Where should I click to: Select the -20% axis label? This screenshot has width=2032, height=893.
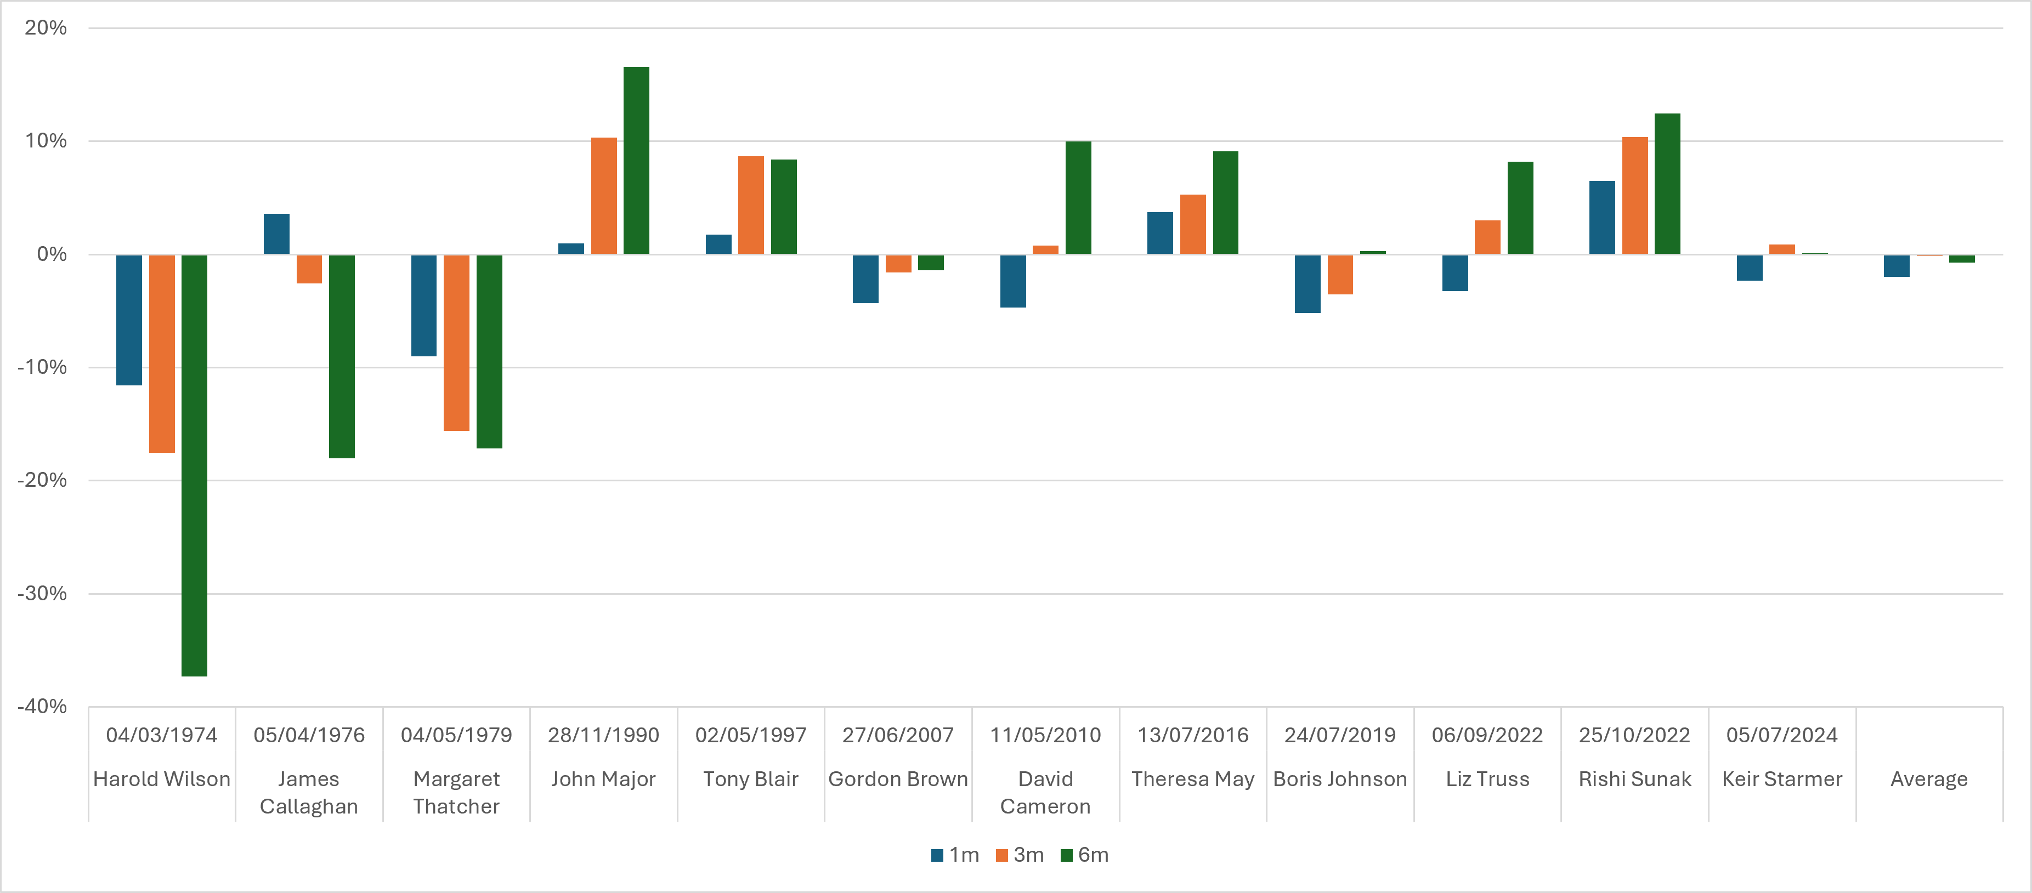tap(43, 480)
